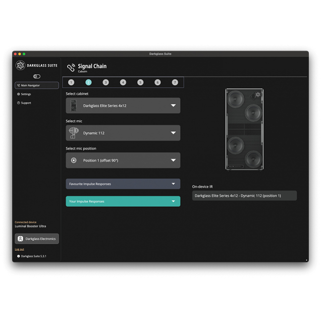Viewport: 321px width, 321px height.
Task: Click the Dynamic 112 microphone icon
Action: click(x=74, y=133)
